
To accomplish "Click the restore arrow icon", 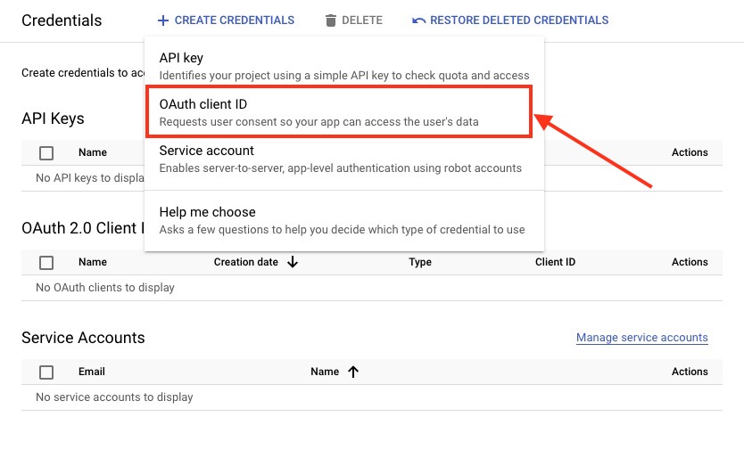I will pos(418,20).
